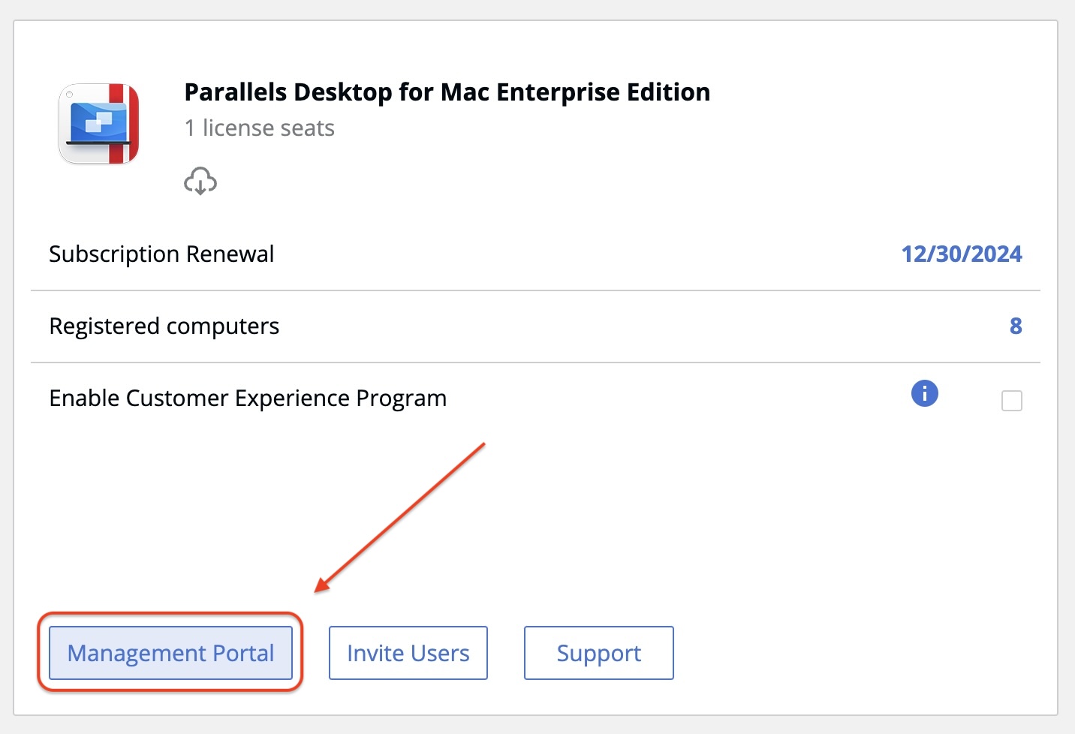Click the cloud download icon
Image resolution: width=1075 pixels, height=734 pixels.
click(200, 182)
